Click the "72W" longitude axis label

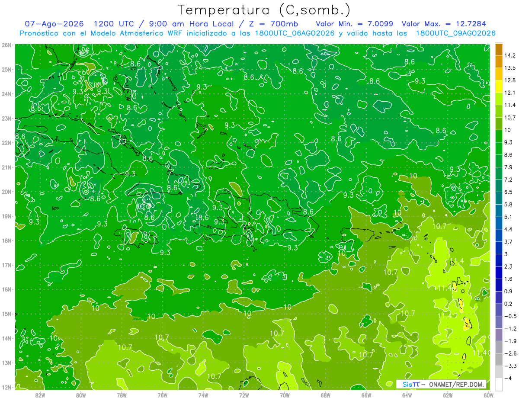[x=244, y=395]
